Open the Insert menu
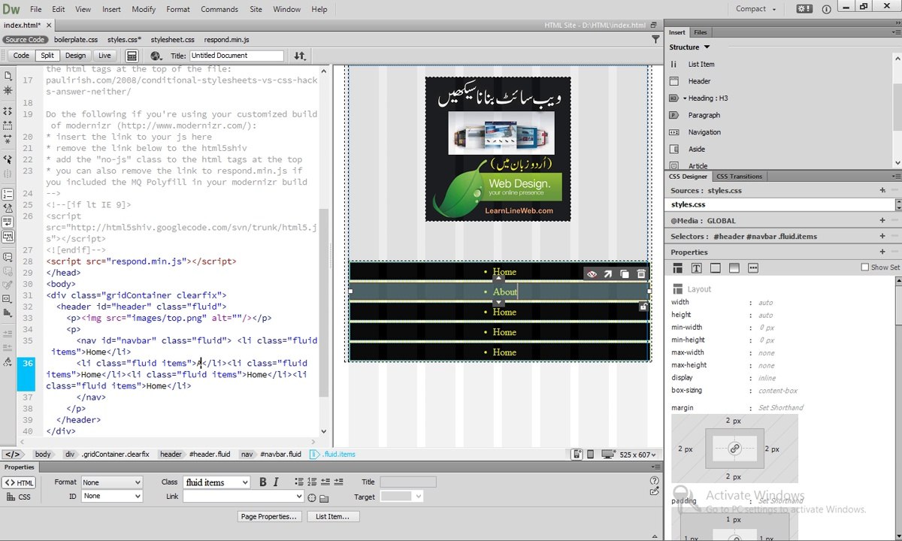 click(x=111, y=9)
